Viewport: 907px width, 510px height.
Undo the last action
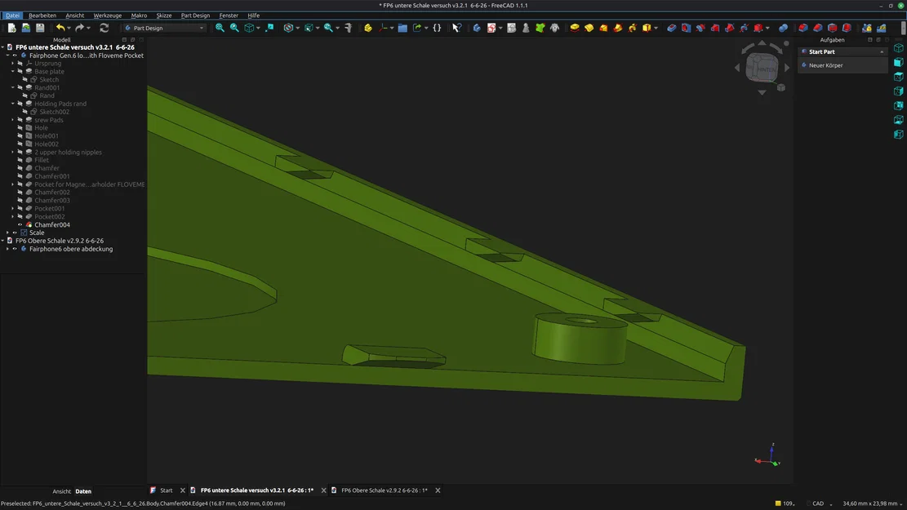point(60,28)
